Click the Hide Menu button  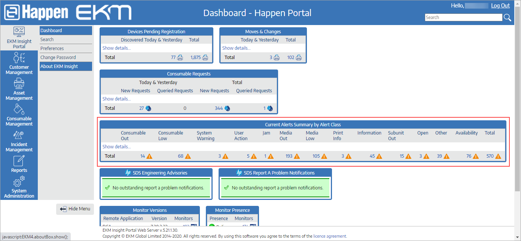click(x=75, y=209)
